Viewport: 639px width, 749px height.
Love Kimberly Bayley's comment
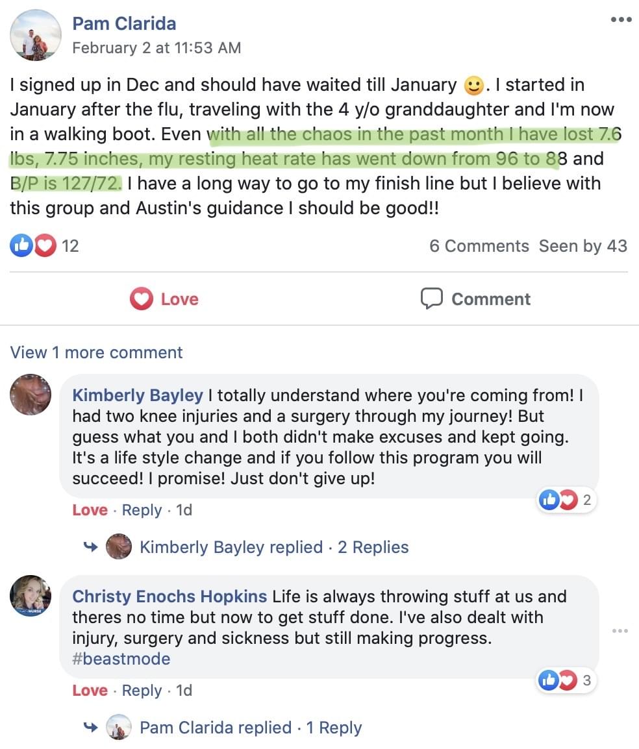tap(90, 510)
